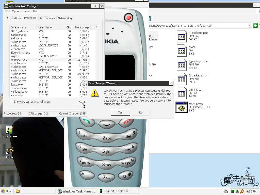Select the winlogon.exe process row

49,92
